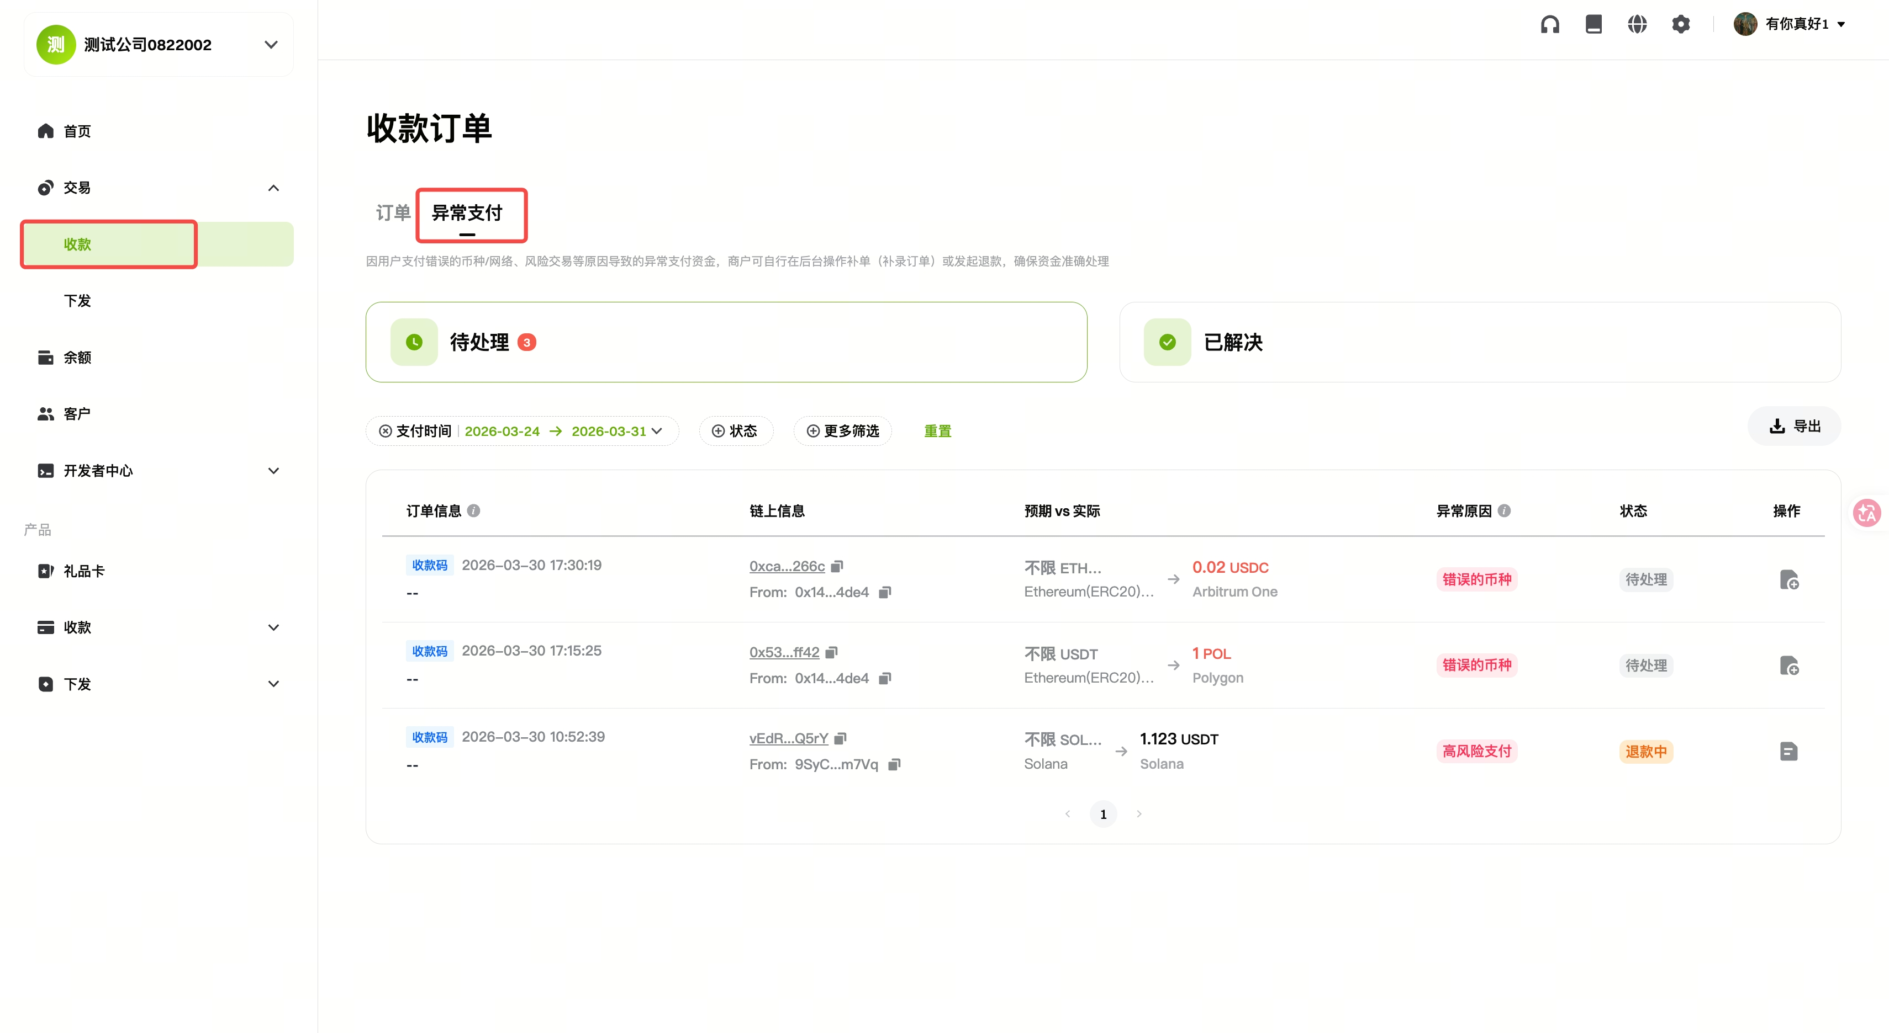This screenshot has width=1889, height=1033.
Task: Open settings gear icon in header
Action: click(x=1681, y=24)
